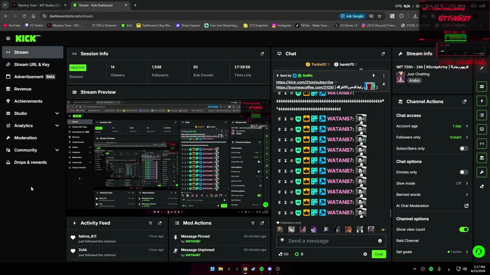Unpin the pinned BotRix message
The image size is (490, 275).
tap(374, 76)
